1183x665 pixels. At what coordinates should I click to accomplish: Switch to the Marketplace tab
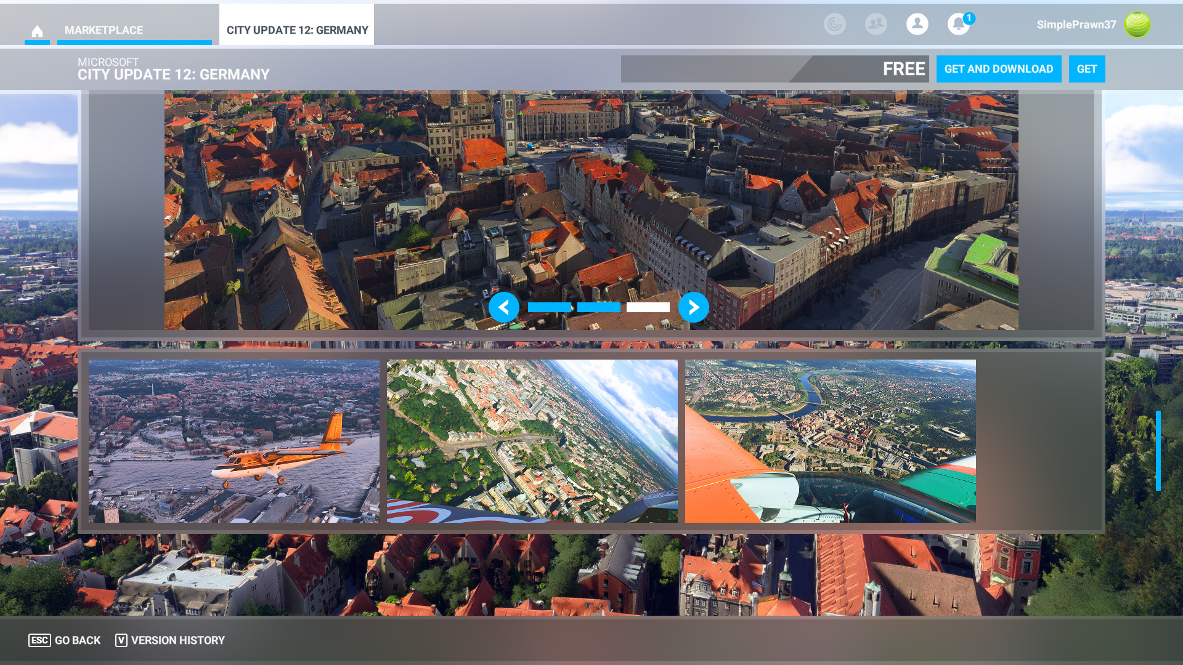point(104,30)
